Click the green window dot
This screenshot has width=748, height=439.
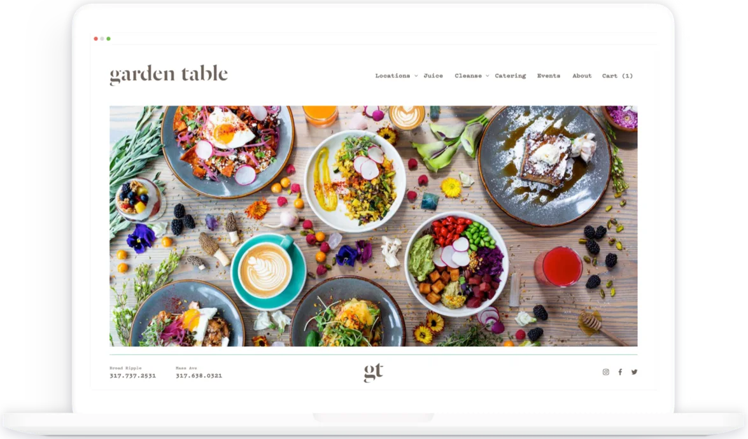click(108, 39)
